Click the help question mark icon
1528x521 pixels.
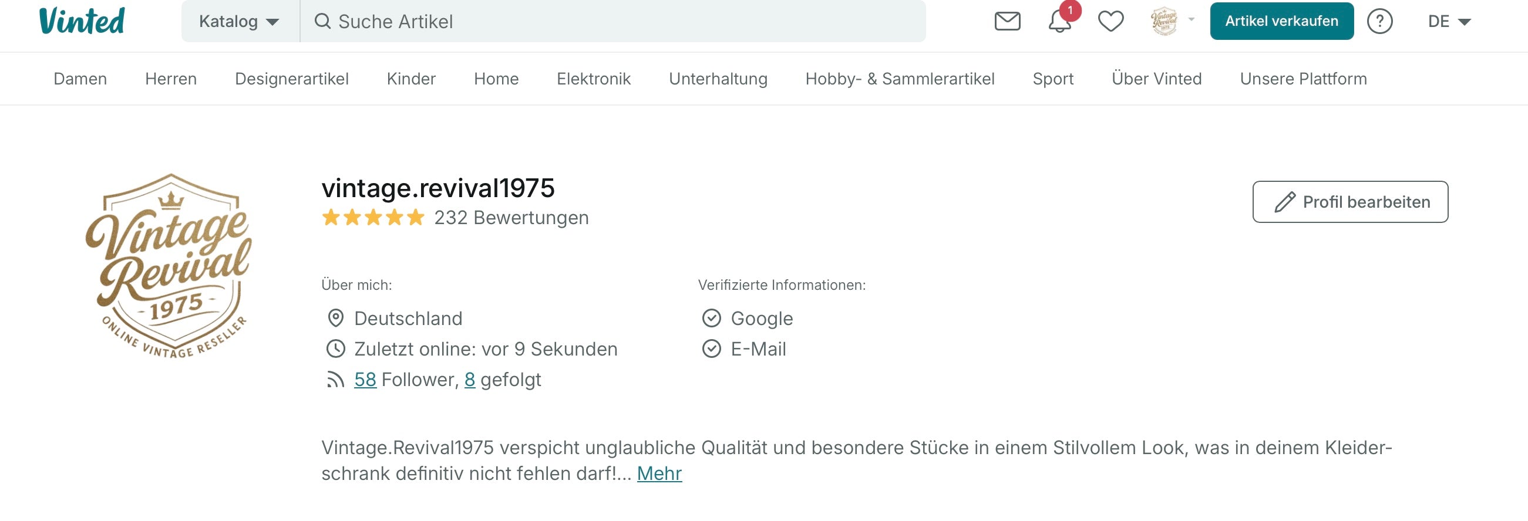point(1379,22)
